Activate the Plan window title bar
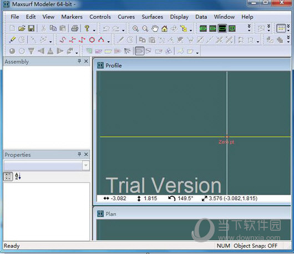This screenshot has width=294, height=254. pyautogui.click(x=192, y=214)
